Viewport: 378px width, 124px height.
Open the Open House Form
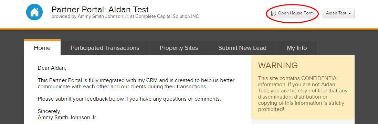tap(292, 13)
